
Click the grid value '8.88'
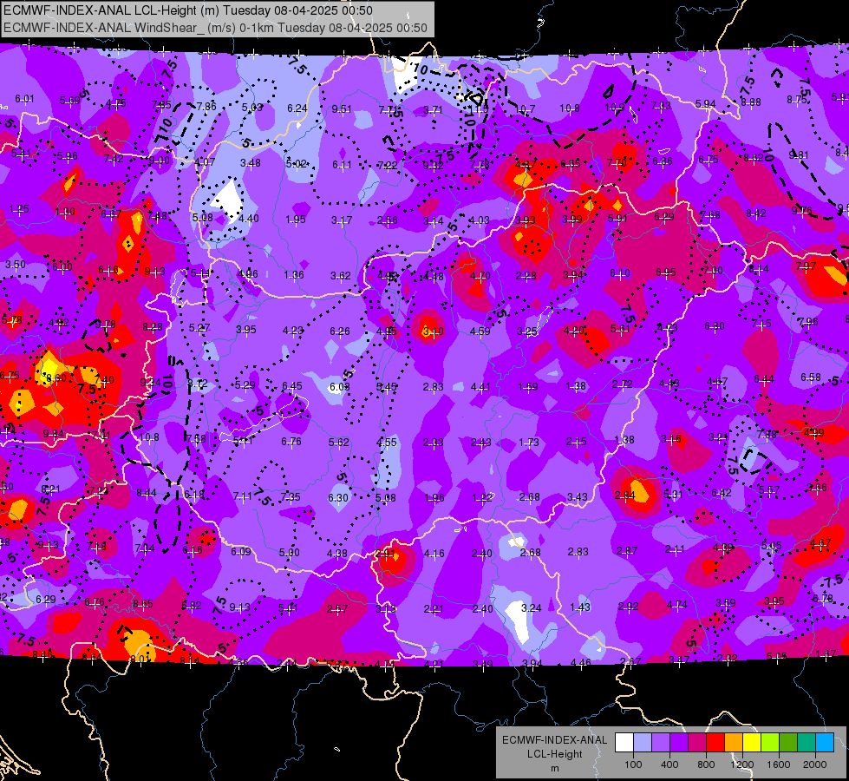coord(751,102)
